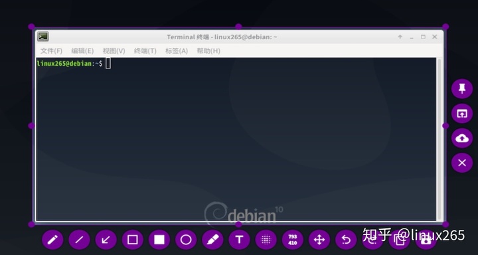Click the terminal icon in the title bar
This screenshot has height=255, width=478.
click(43, 37)
